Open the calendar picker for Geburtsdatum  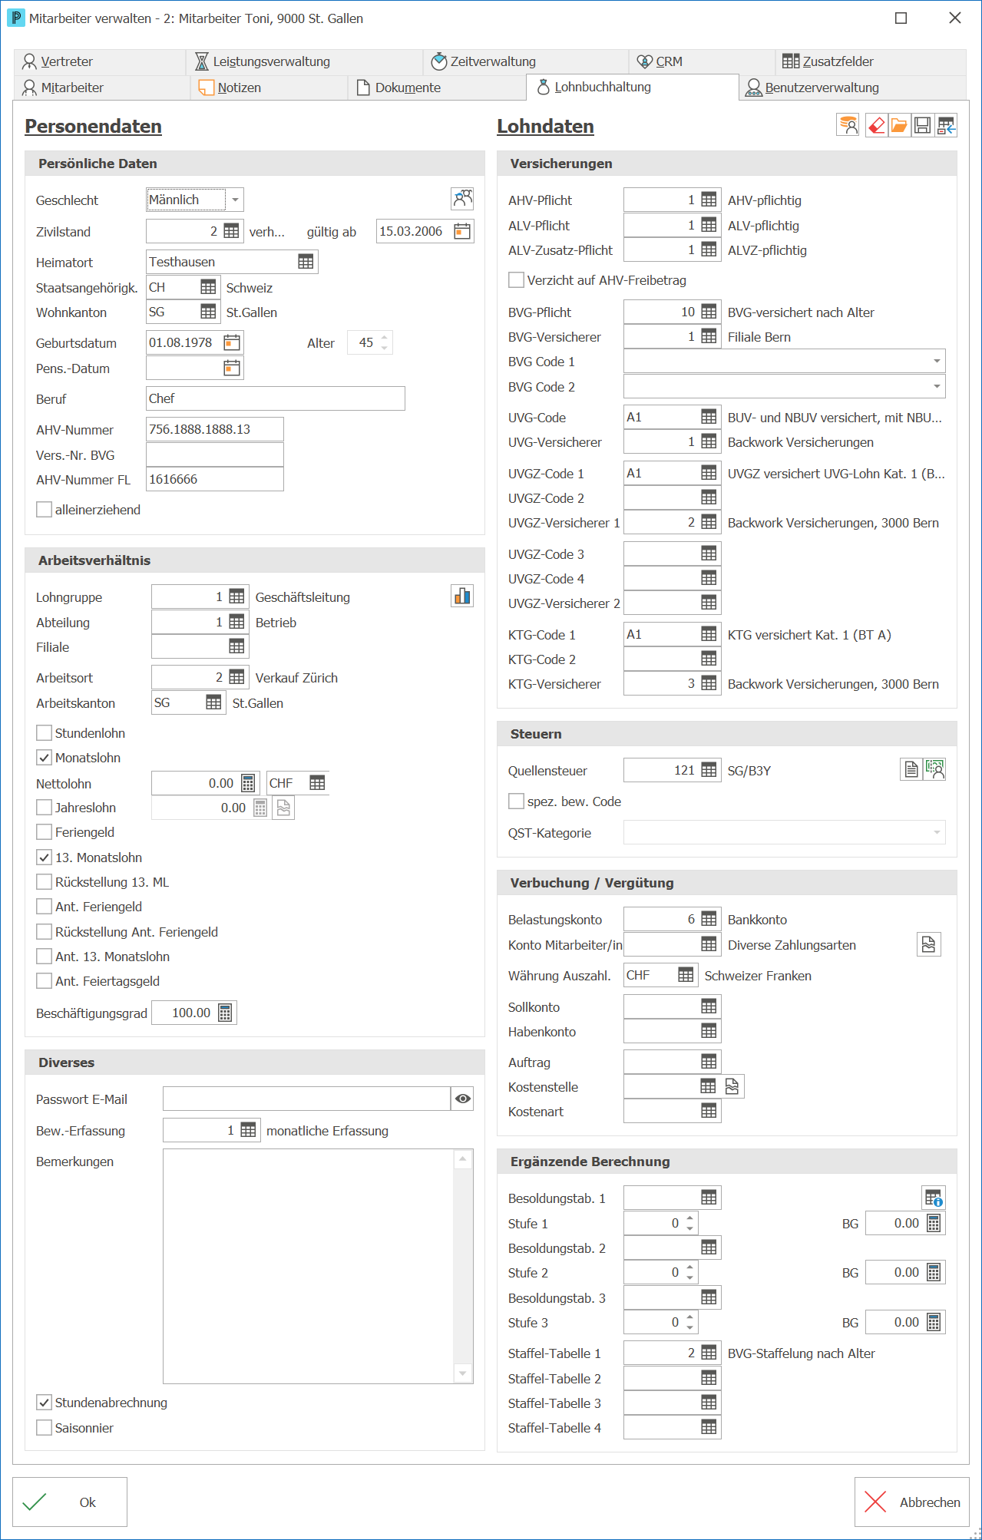click(x=232, y=342)
